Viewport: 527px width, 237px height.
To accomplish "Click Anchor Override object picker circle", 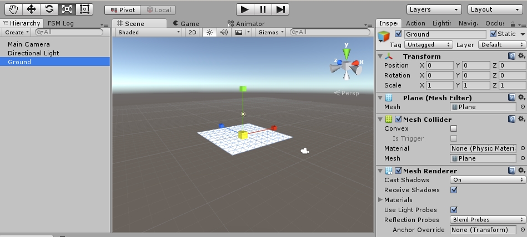I will (523, 230).
